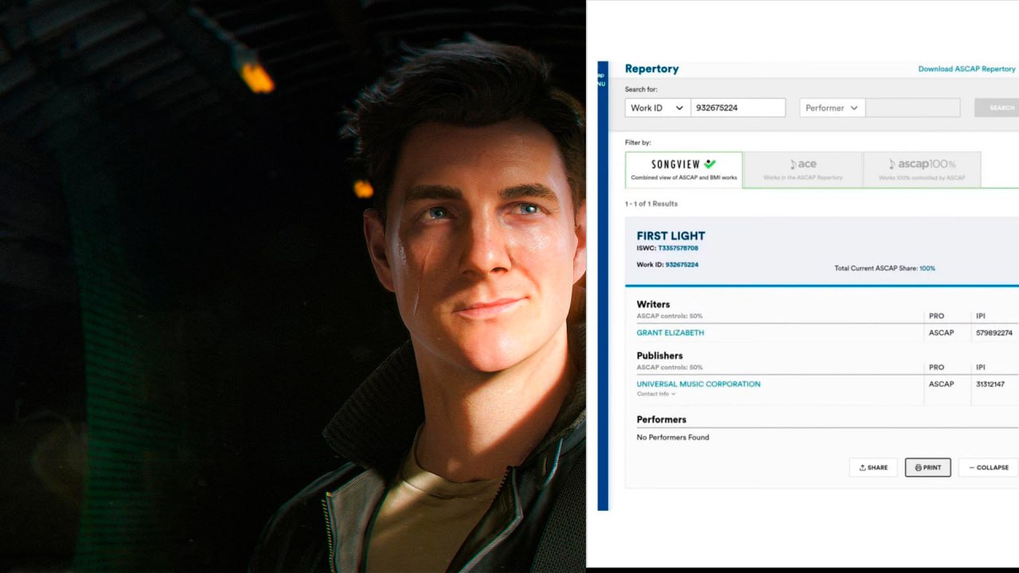1019x573 pixels.
Task: Select the Songview combined view tab
Action: click(683, 170)
